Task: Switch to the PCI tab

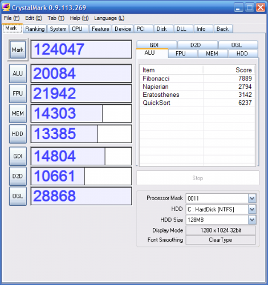Action: pyautogui.click(x=143, y=29)
